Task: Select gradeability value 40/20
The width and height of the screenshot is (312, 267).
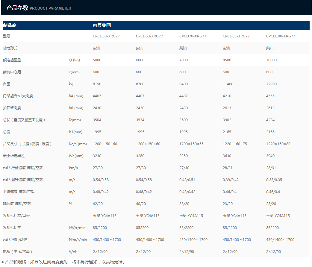Action: click(x=141, y=204)
